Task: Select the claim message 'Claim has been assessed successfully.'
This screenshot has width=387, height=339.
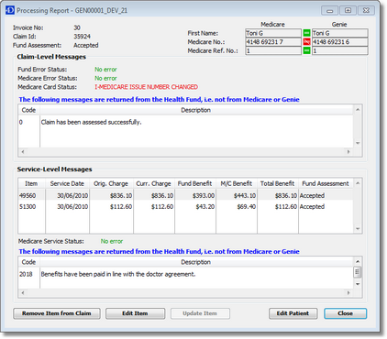Action: coord(185,122)
